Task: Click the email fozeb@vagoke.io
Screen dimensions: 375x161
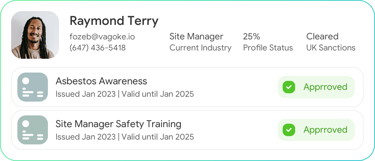Action: click(x=102, y=37)
